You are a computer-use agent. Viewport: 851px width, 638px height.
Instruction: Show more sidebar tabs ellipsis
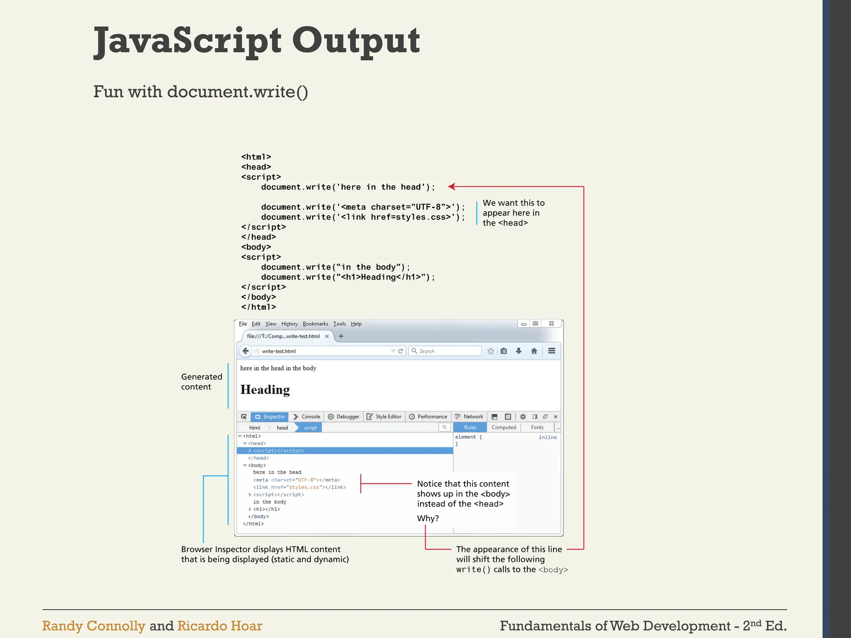pyautogui.click(x=558, y=427)
